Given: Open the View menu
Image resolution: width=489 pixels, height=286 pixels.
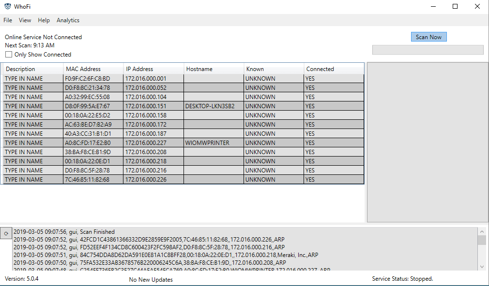Looking at the screenshot, I should 25,20.
